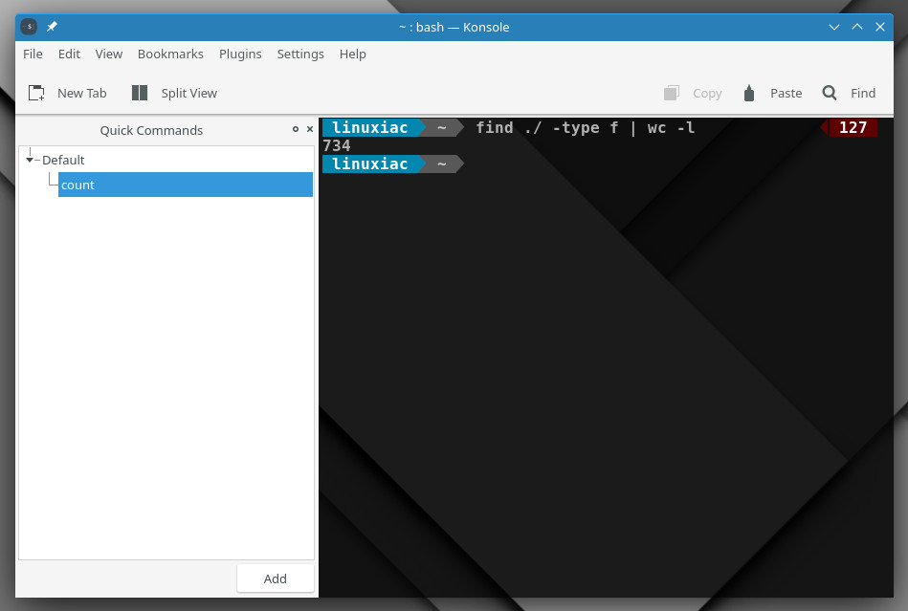Open the Edit menu
The image size is (908, 611).
tap(69, 54)
